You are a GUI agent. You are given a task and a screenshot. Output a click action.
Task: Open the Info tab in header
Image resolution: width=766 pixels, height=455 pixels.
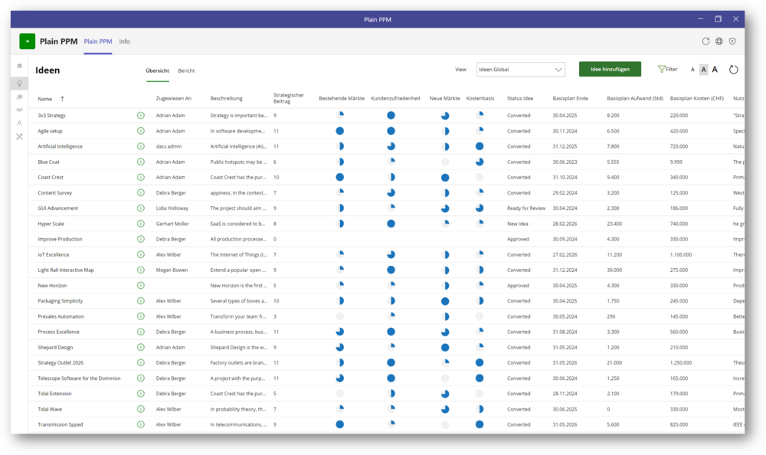(x=124, y=41)
